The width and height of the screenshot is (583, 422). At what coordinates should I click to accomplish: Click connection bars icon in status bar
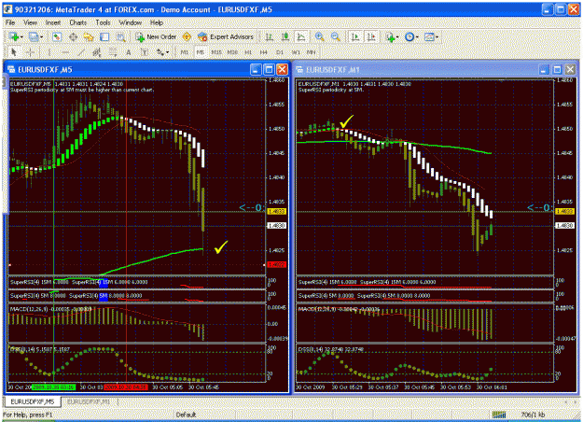[499, 415]
